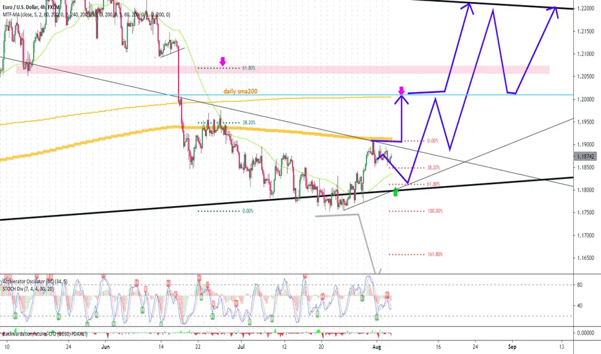This screenshot has width=601, height=354.
Task: Open the MTF-MA indicator legend
Action: click(86, 15)
